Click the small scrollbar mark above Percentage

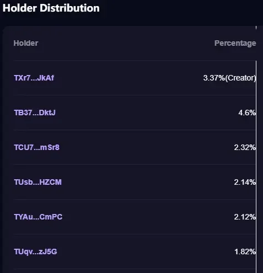coord(256,28)
